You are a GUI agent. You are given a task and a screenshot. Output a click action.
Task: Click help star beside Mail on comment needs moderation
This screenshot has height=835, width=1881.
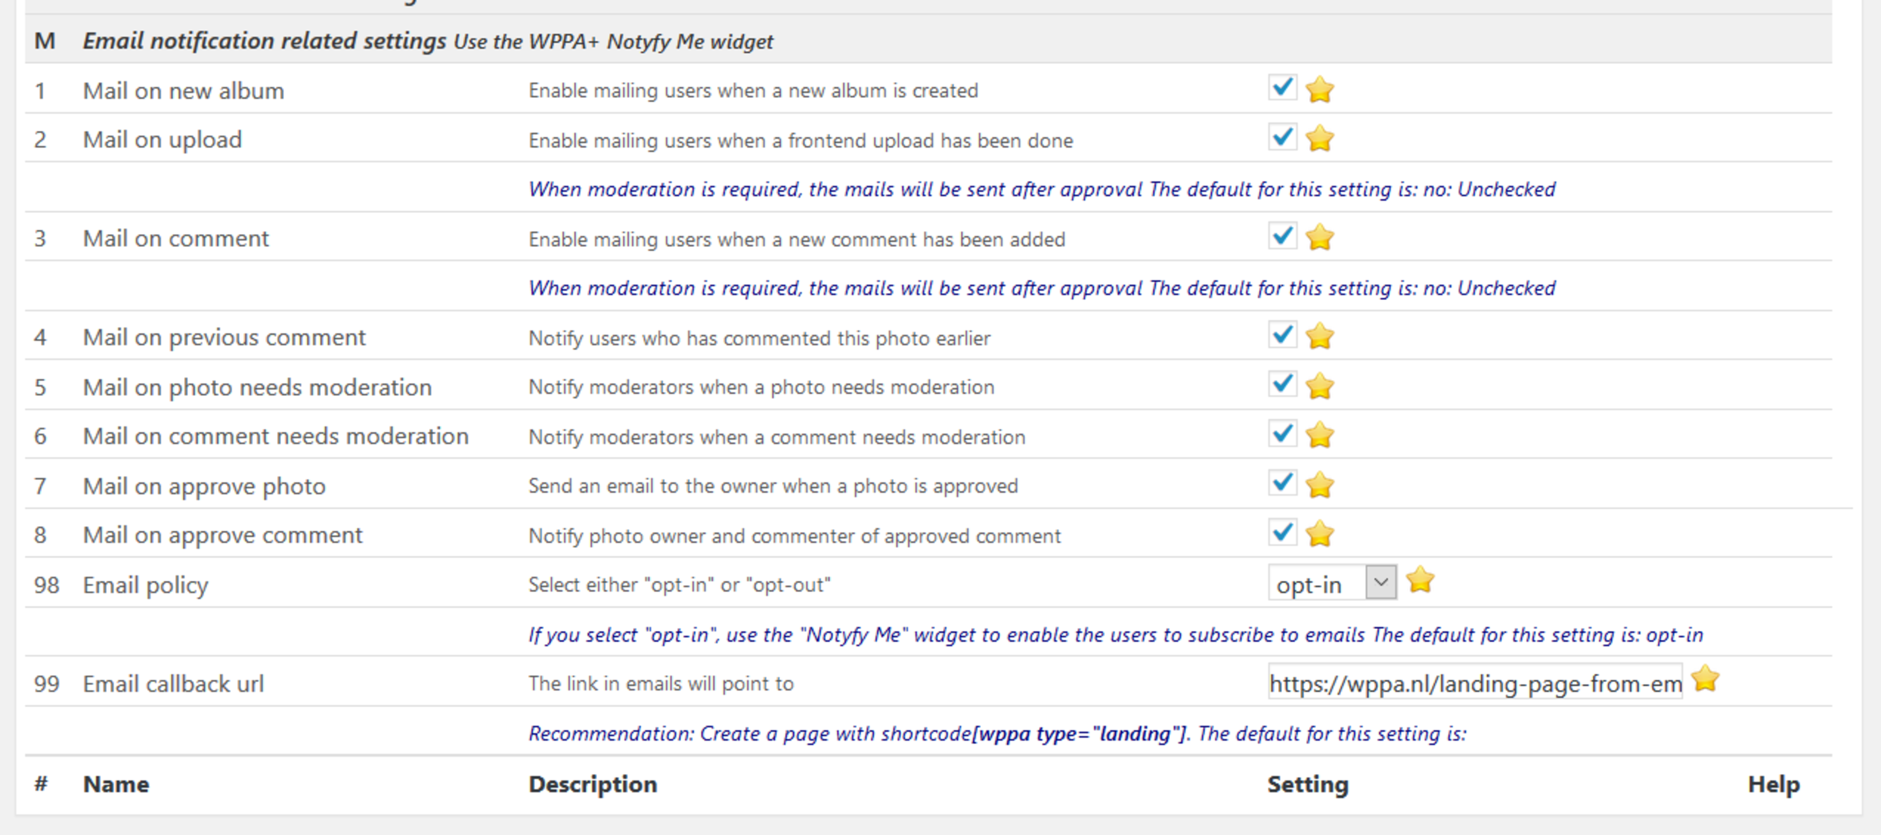coord(1320,434)
